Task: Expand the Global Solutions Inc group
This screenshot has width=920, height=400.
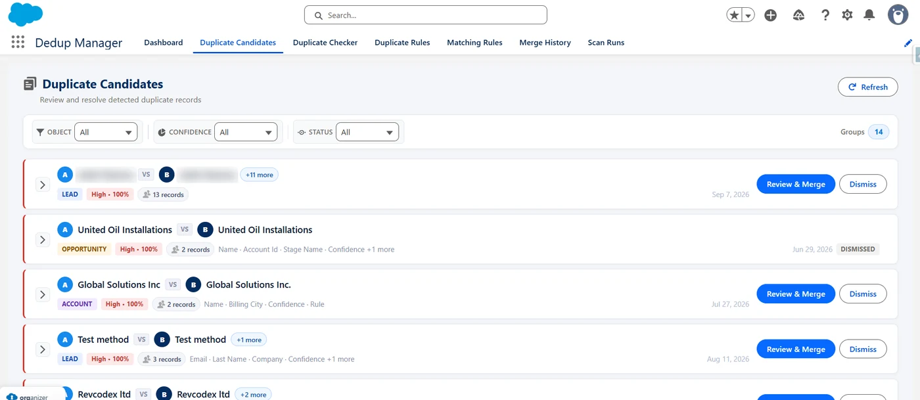Action: (43, 294)
